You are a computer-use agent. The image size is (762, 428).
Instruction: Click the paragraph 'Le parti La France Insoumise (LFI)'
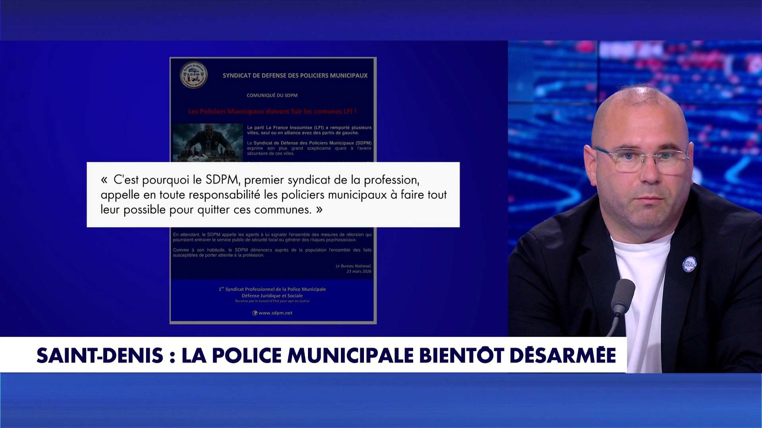point(309,130)
